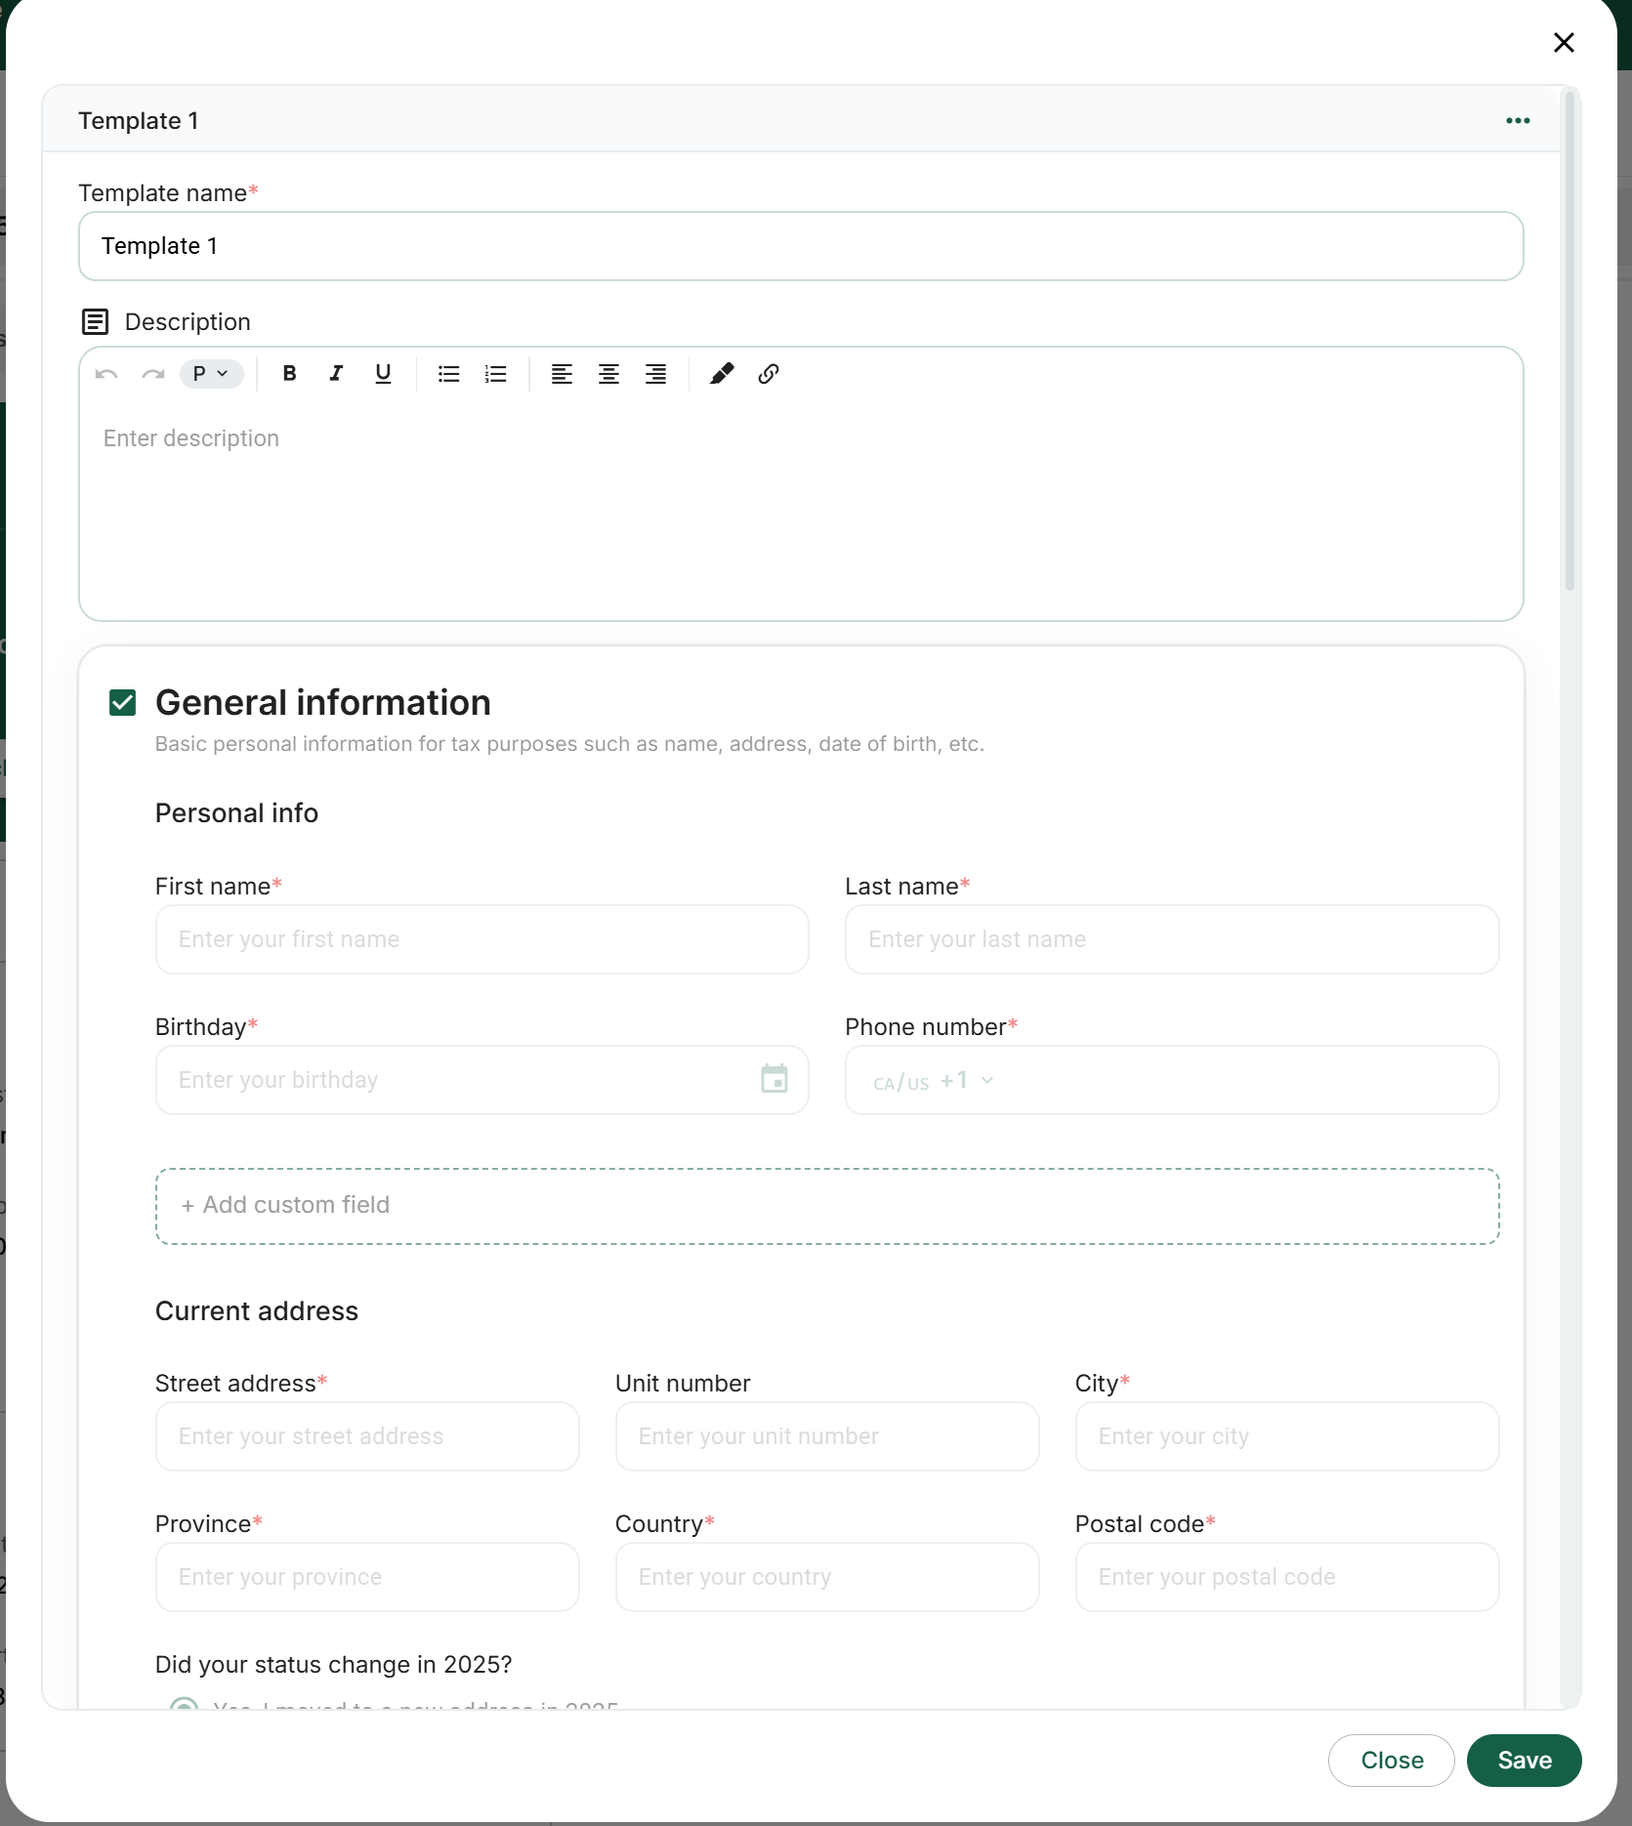Open the paragraph style dropdown
The height and width of the screenshot is (1826, 1632).
coord(211,374)
